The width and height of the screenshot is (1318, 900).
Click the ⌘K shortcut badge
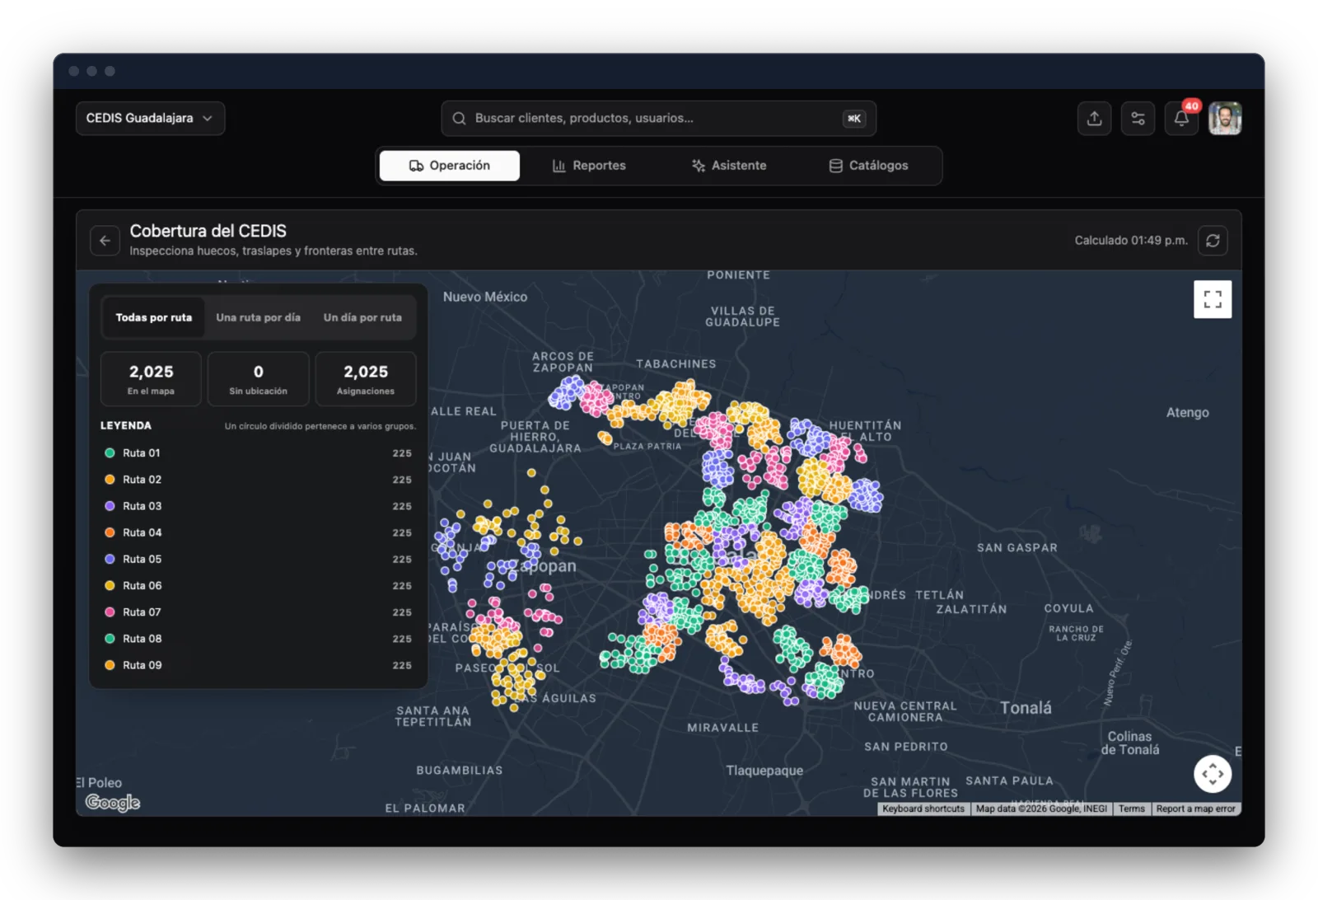click(854, 119)
